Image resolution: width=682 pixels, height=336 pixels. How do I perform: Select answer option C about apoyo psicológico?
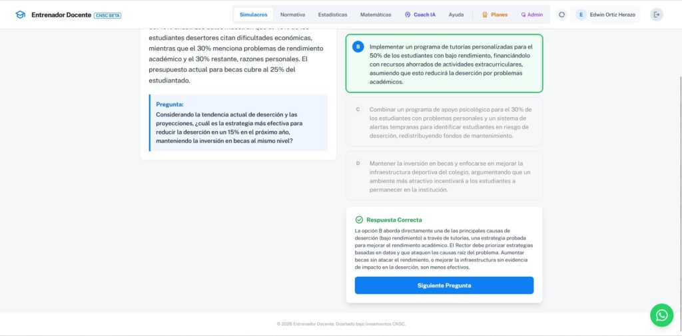[444, 122]
